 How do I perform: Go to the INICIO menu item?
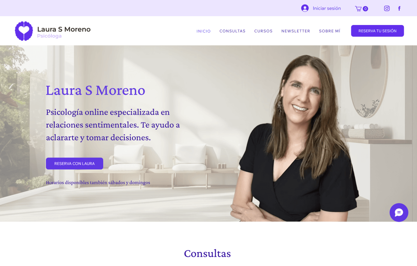(204, 31)
